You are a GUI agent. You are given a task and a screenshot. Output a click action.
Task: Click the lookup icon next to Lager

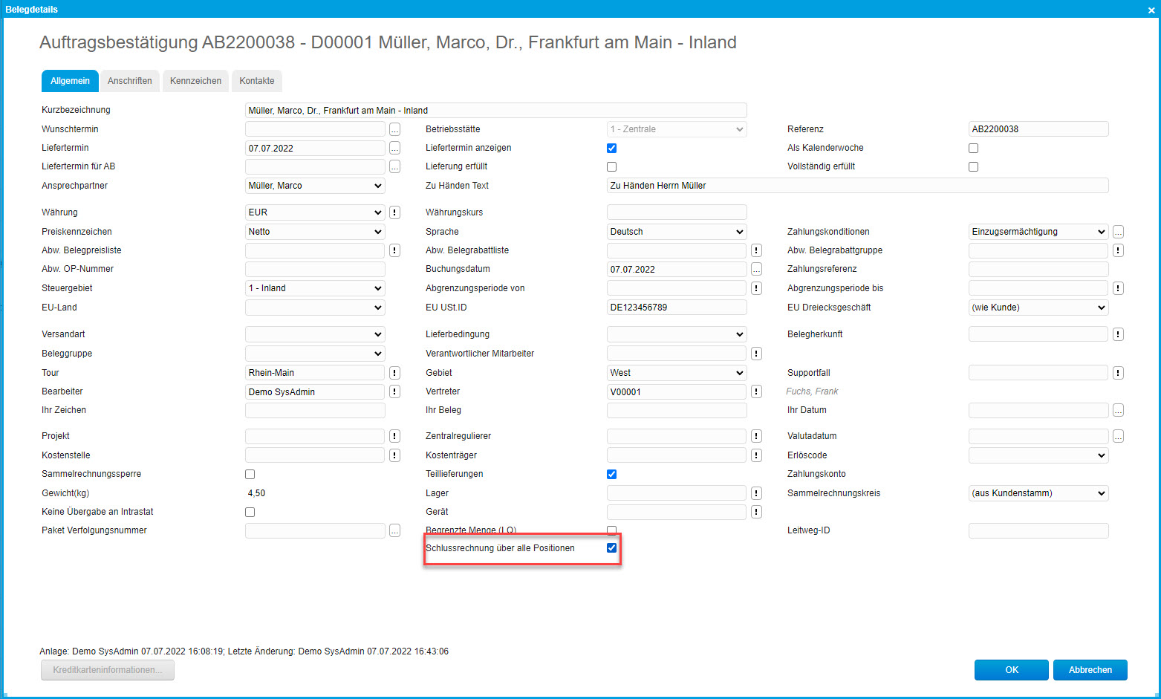(x=756, y=493)
